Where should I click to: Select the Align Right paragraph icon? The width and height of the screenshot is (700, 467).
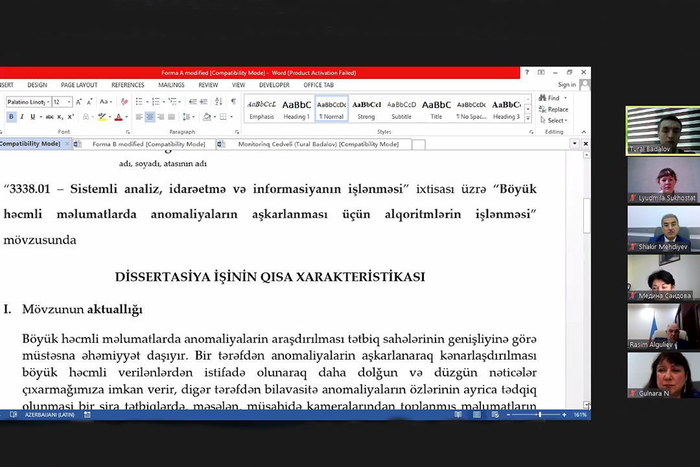pos(161,117)
